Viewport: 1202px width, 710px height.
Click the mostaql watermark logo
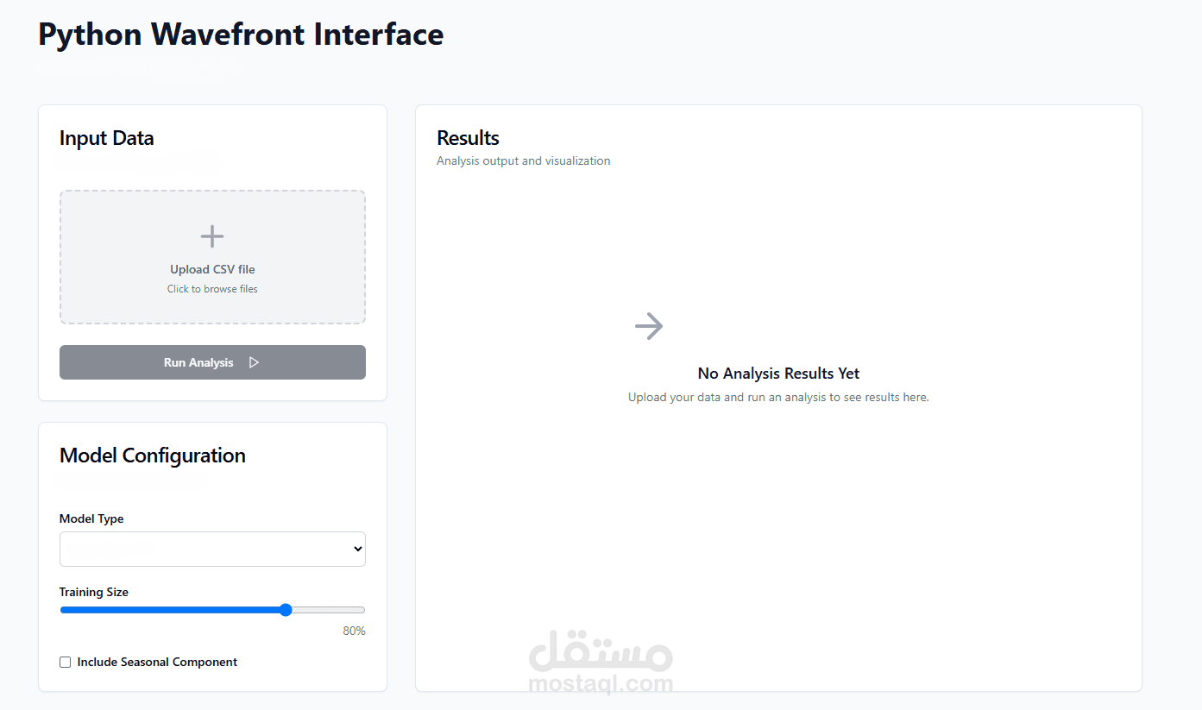[x=601, y=662]
